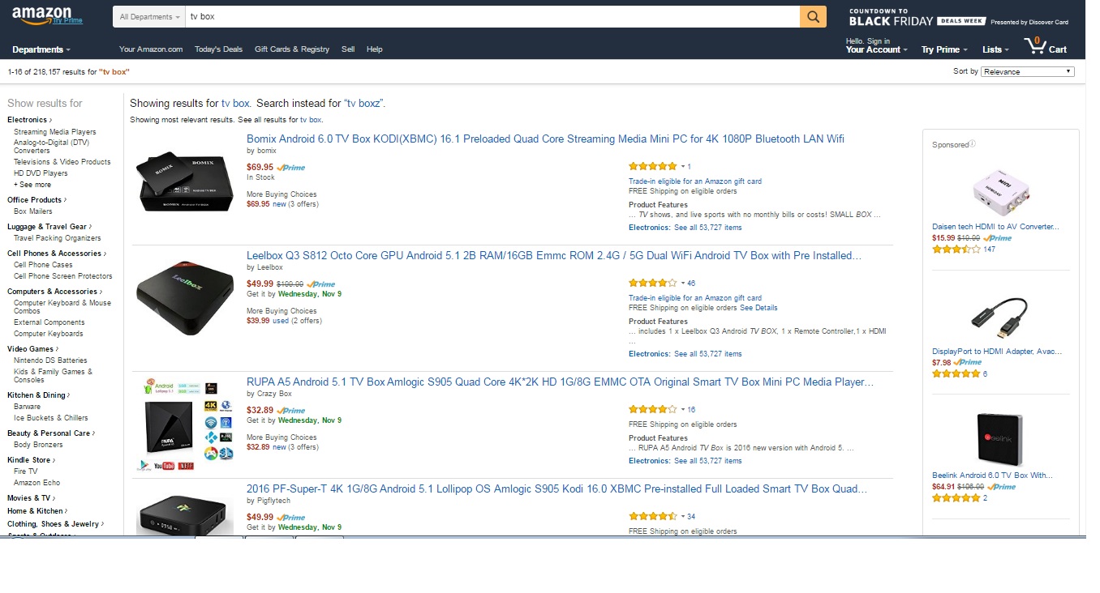The height and width of the screenshot is (593, 1100).
Task: Click star rating of DisplayPort adapter ad
Action: tap(956, 374)
